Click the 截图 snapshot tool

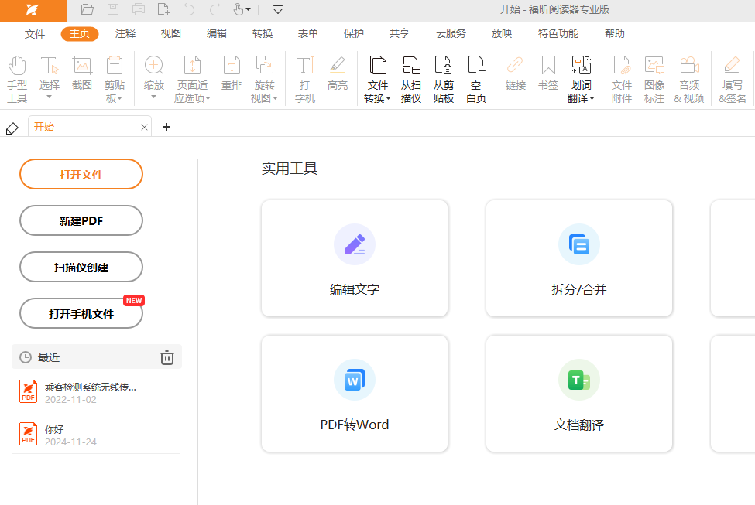(x=82, y=73)
